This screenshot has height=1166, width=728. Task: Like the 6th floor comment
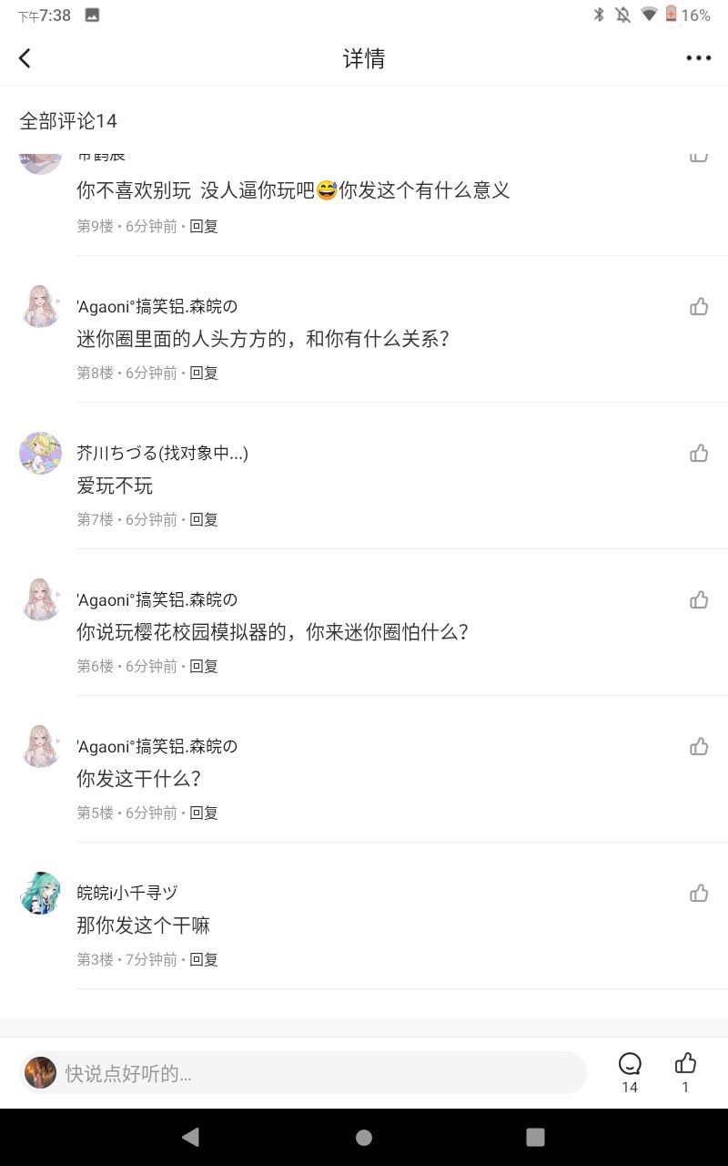coord(699,600)
